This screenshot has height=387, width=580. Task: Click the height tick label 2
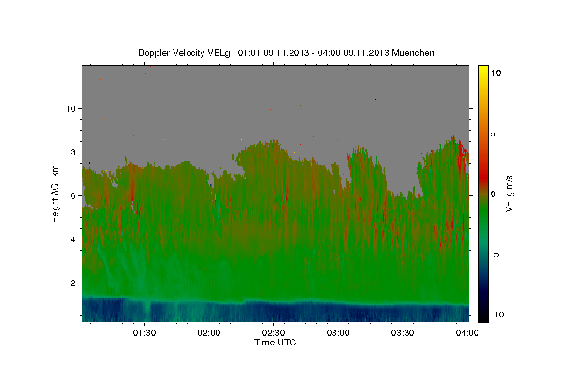tap(74, 283)
